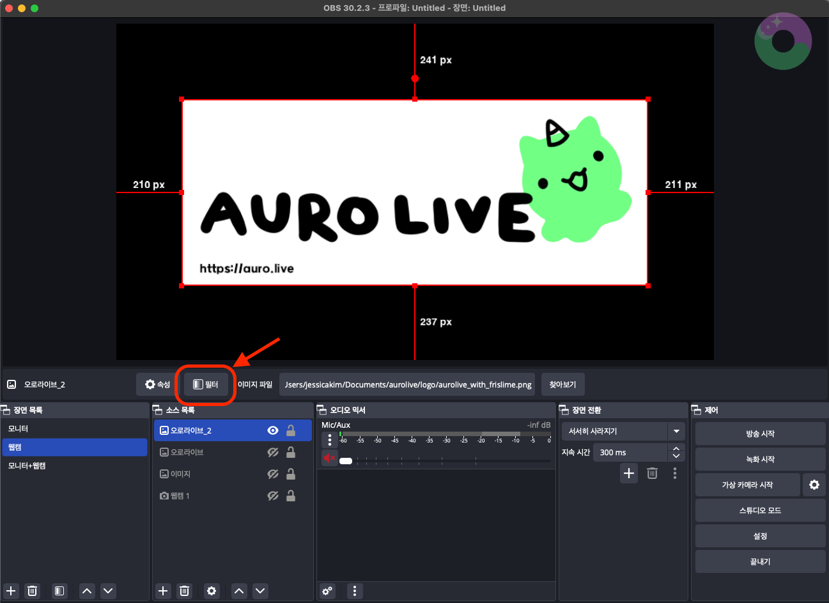Click the Mic/Aux audio level meter
Viewport: 829px width, 603px height.
pos(445,434)
